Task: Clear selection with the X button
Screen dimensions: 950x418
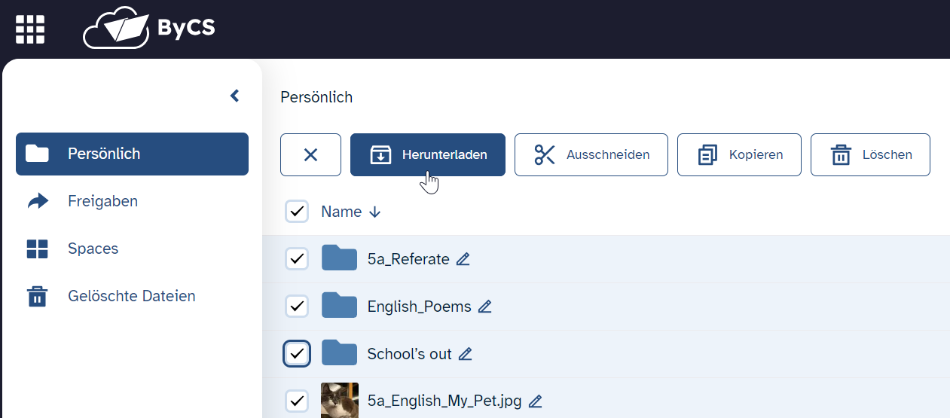Action: [x=310, y=154]
